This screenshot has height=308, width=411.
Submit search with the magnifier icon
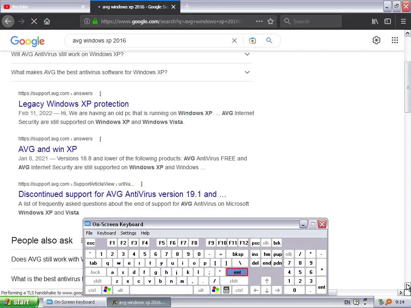coord(269,41)
